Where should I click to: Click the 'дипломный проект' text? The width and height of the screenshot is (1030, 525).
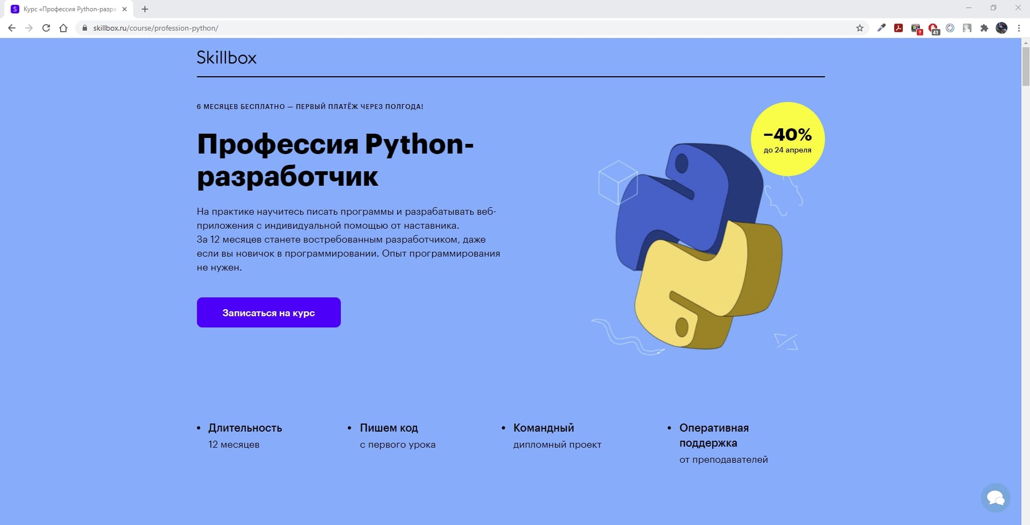pos(557,444)
